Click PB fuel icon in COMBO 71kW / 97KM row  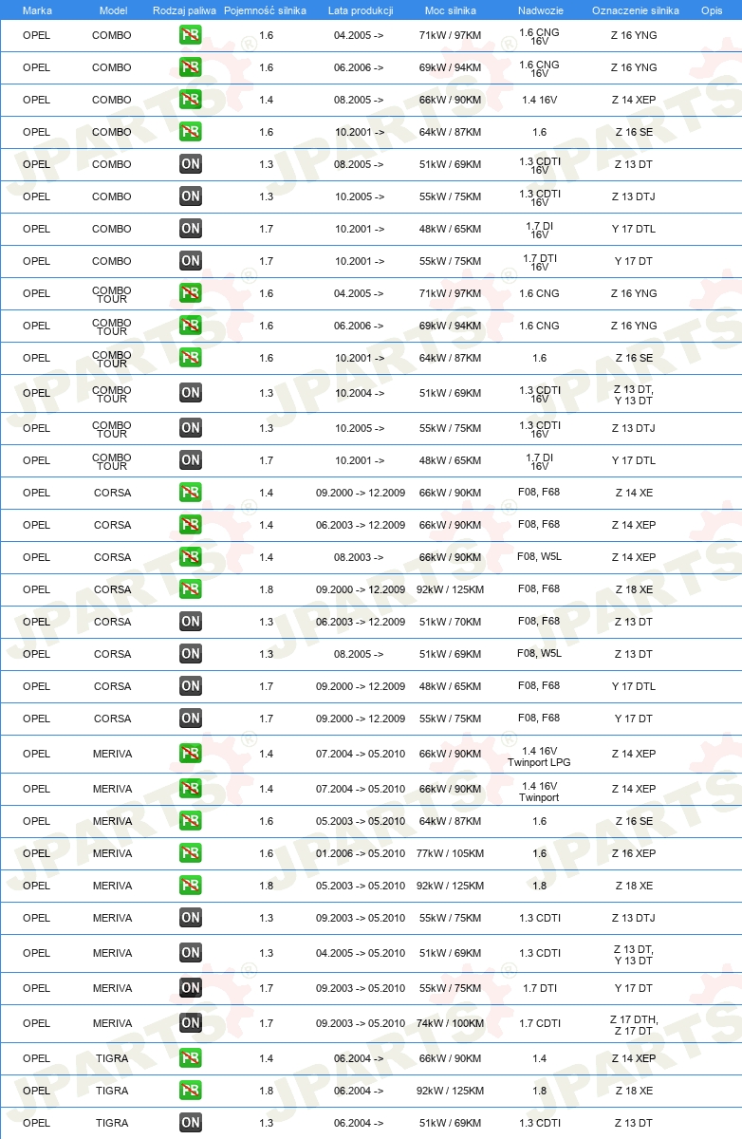[x=190, y=35]
